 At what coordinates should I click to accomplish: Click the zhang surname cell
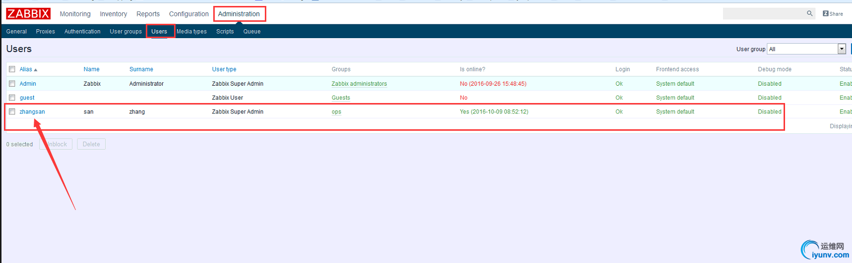point(137,111)
